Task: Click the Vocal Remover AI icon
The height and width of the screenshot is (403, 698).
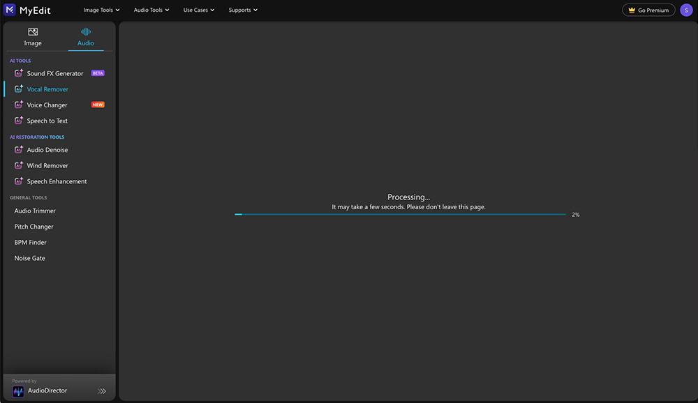Action: click(19, 89)
